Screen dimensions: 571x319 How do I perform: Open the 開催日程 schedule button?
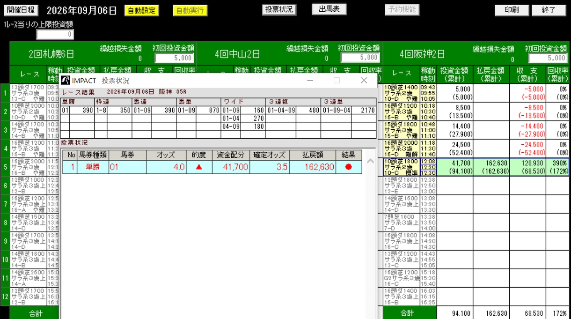tap(21, 10)
